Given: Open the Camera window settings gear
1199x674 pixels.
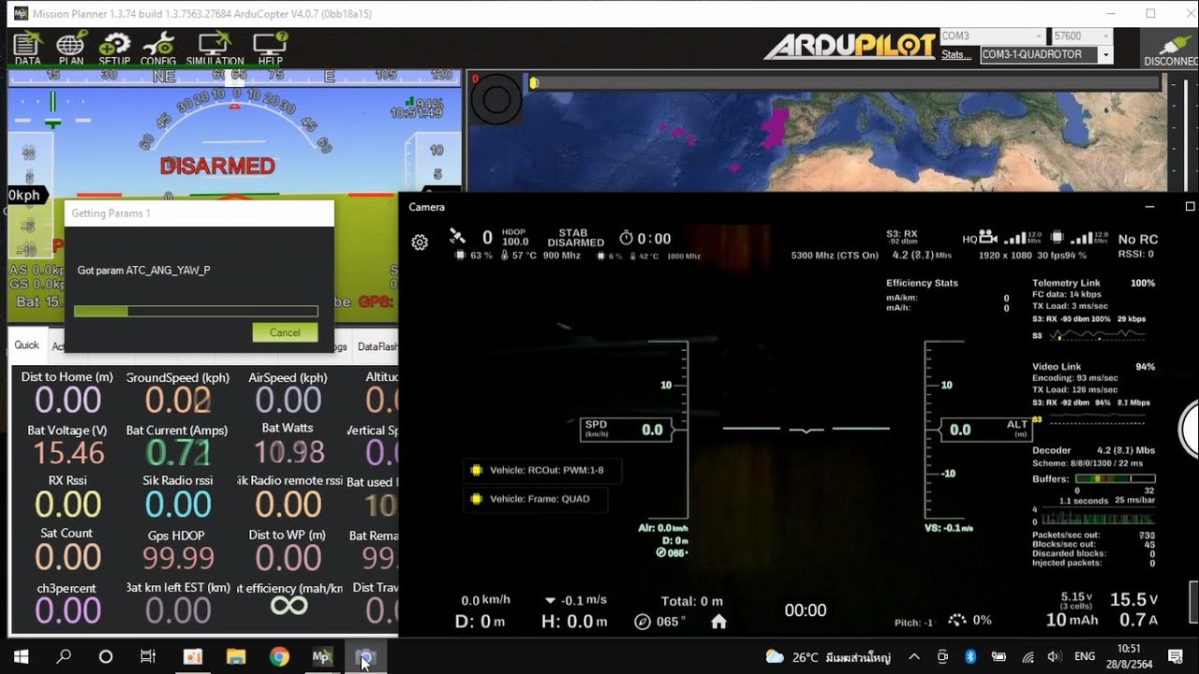Looking at the screenshot, I should [420, 242].
